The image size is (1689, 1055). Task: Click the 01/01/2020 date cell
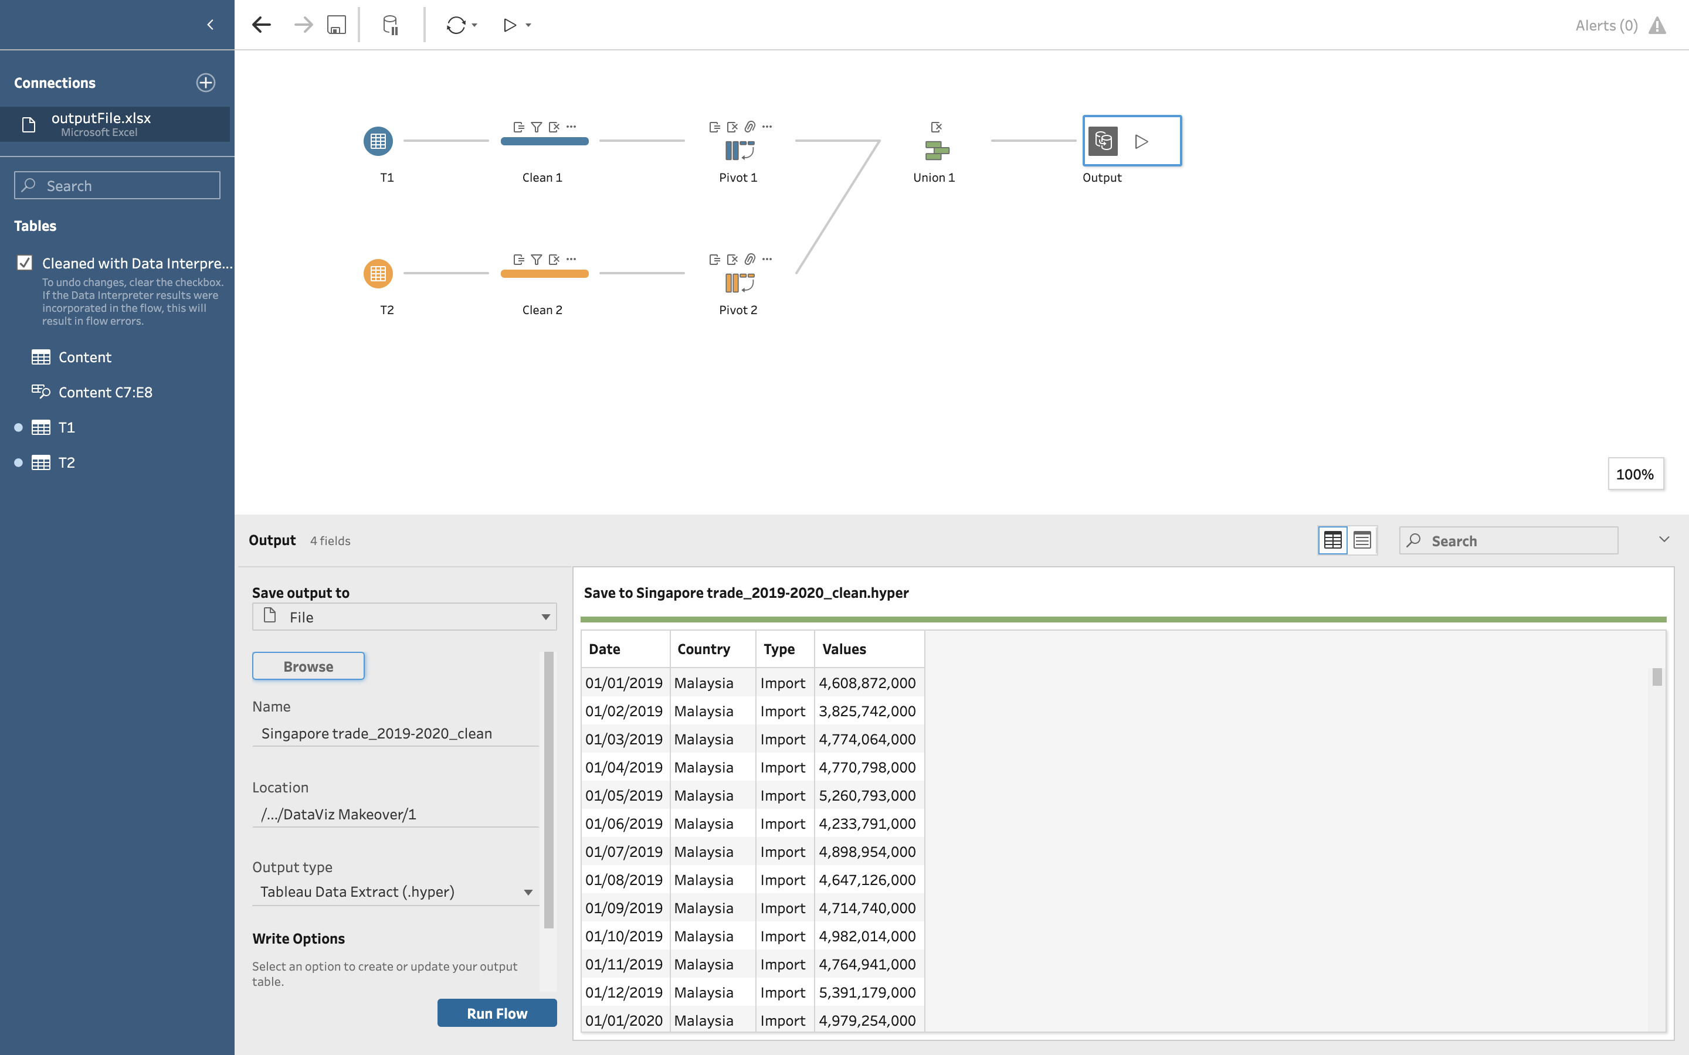[625, 1020]
